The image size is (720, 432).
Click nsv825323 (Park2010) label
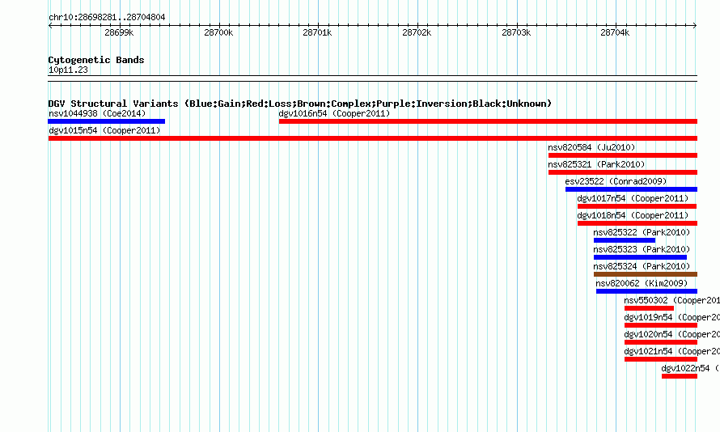[x=642, y=249]
